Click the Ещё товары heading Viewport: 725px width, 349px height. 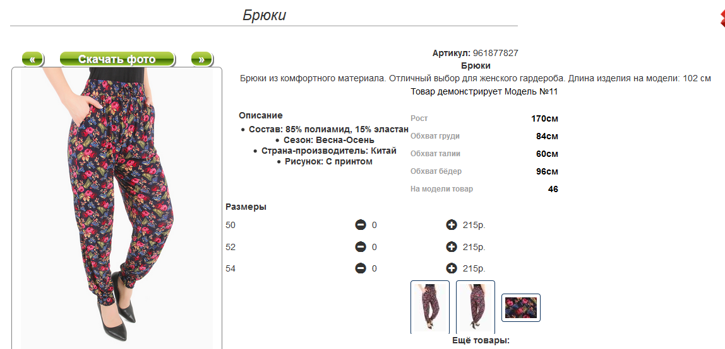[x=481, y=341]
